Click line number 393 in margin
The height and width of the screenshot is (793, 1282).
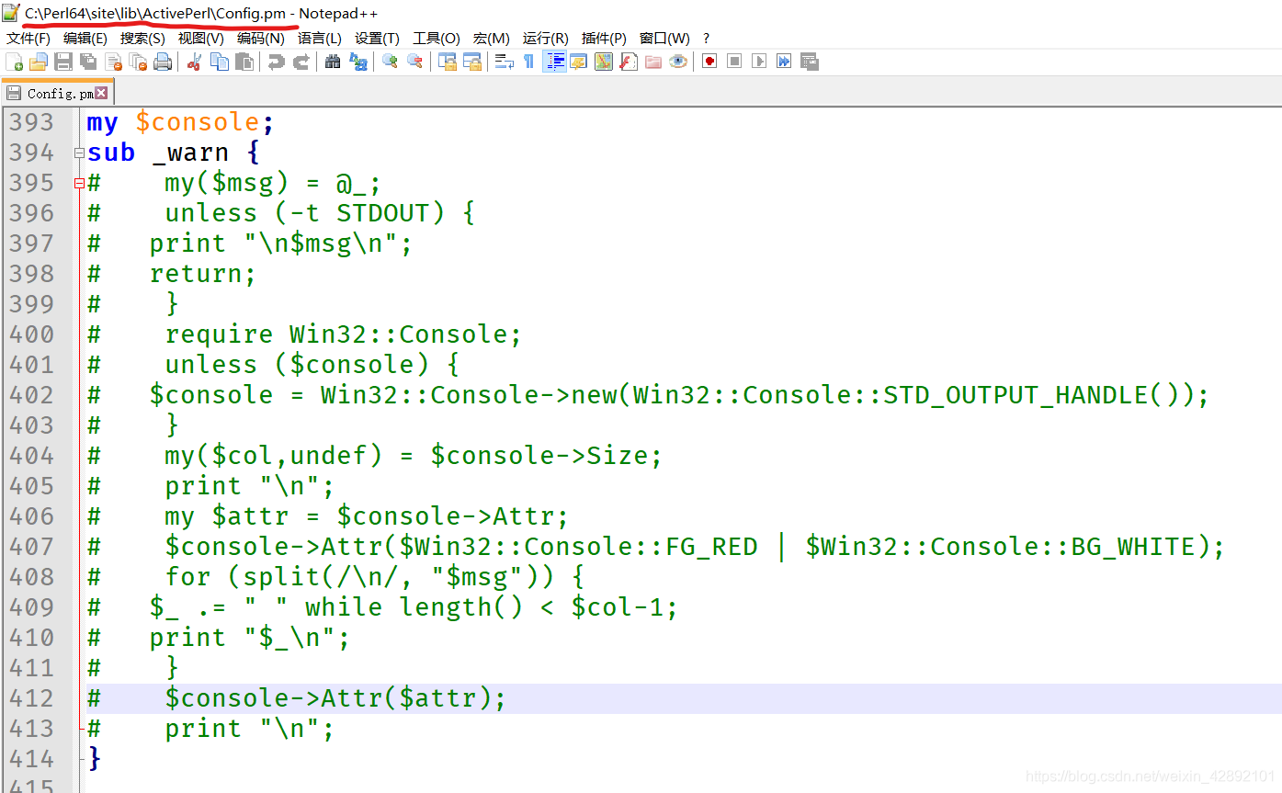click(x=32, y=122)
